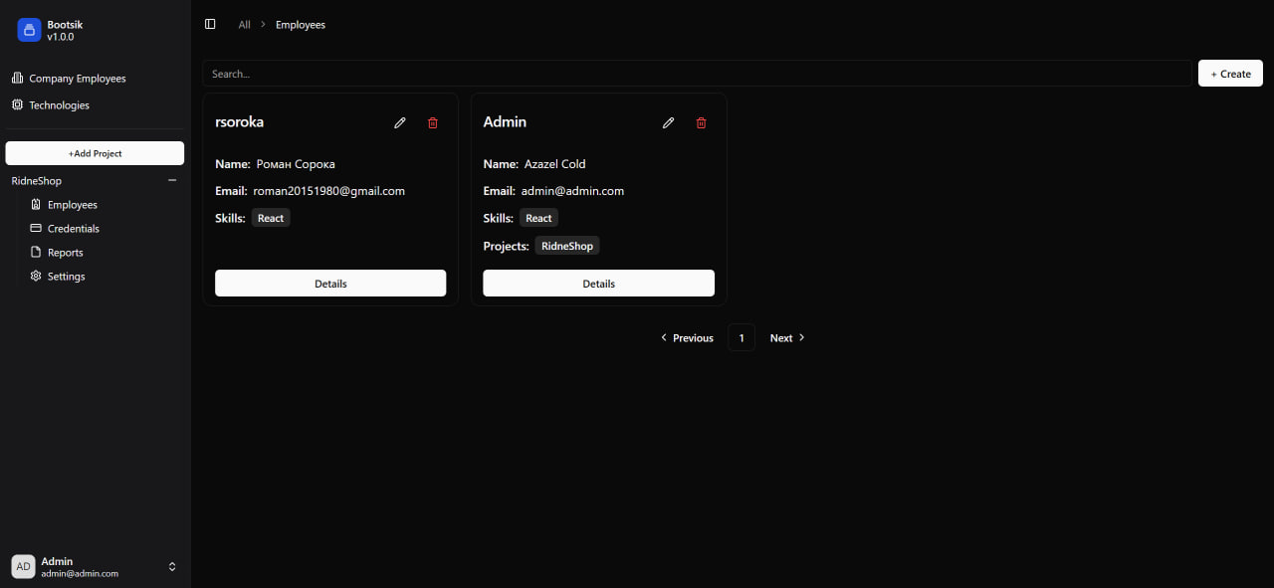Delete the Admin employee via trash icon
The width and height of the screenshot is (1274, 588).
pyautogui.click(x=702, y=122)
